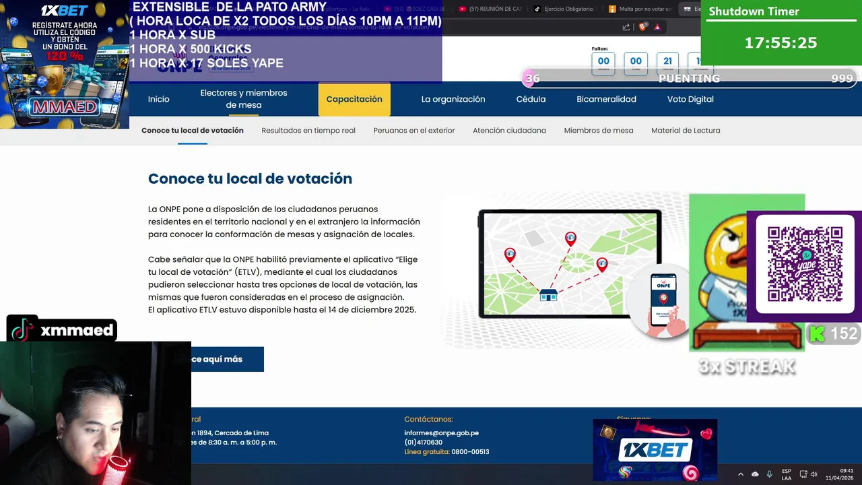The image size is (862, 485).
Task: Open Peruanos en el exterior tab
Action: tap(414, 131)
